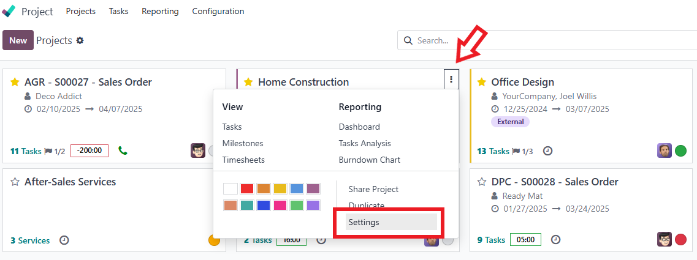Open the Reporting top menu

click(x=160, y=11)
